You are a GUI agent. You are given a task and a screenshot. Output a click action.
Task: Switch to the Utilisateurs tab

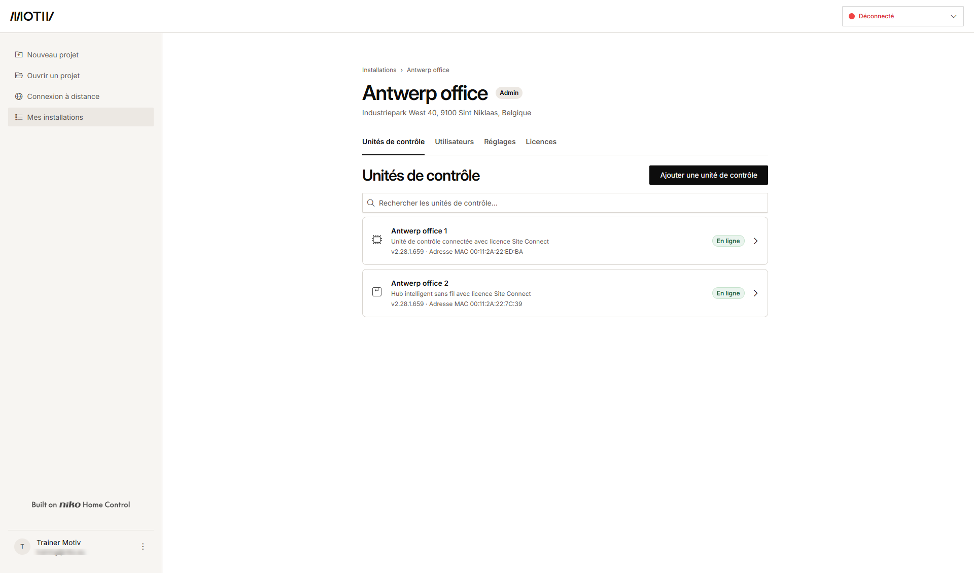point(454,142)
